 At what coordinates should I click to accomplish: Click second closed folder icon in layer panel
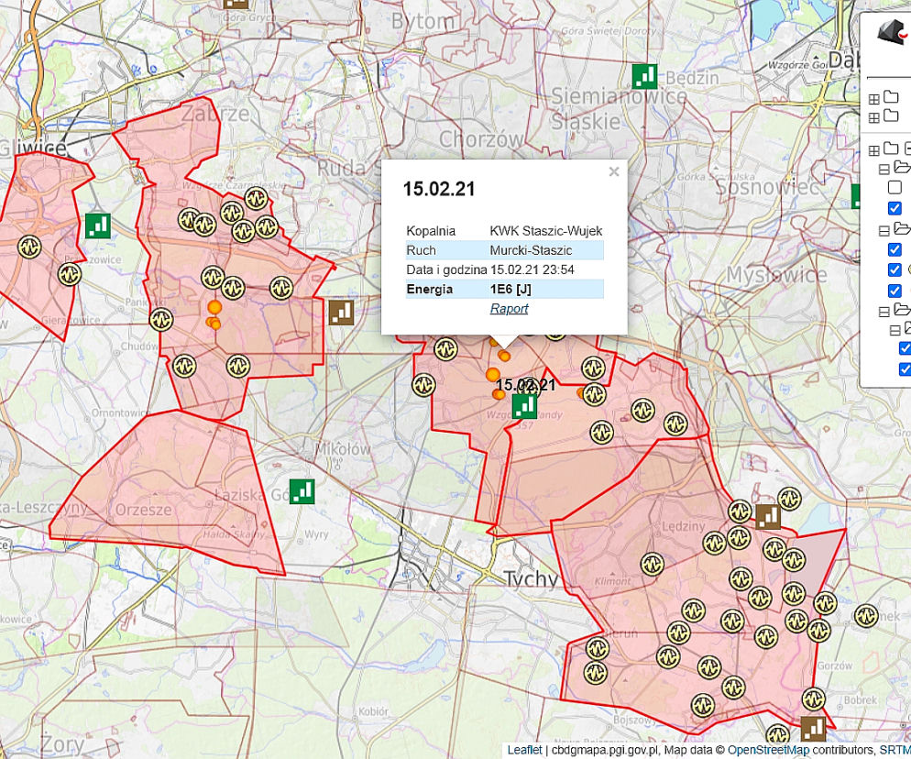[x=891, y=115]
